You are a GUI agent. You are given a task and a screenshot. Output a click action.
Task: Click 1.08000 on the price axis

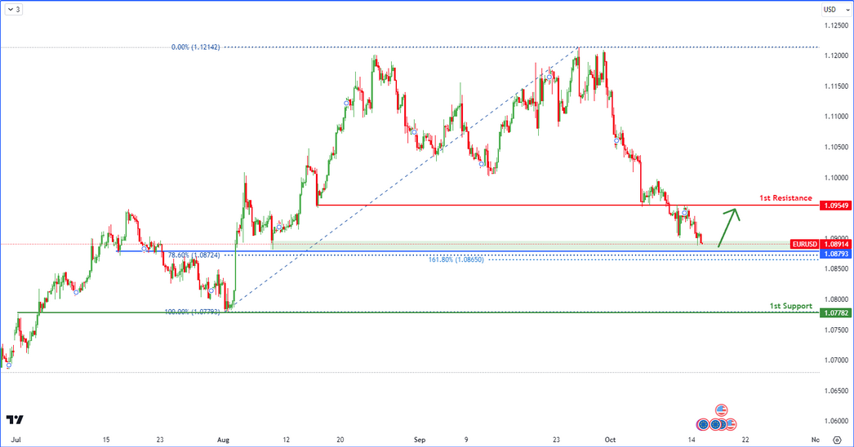coord(836,299)
